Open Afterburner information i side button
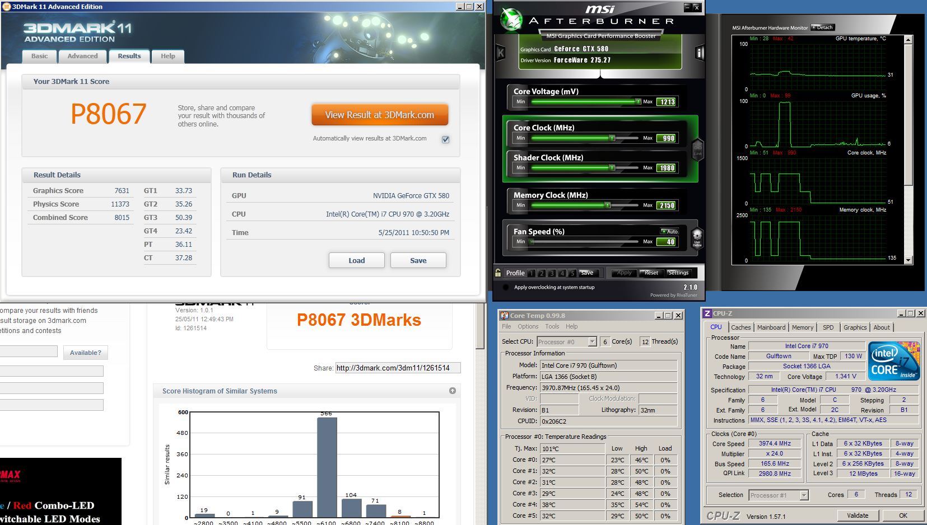This screenshot has height=525, width=927. pyautogui.click(x=699, y=53)
